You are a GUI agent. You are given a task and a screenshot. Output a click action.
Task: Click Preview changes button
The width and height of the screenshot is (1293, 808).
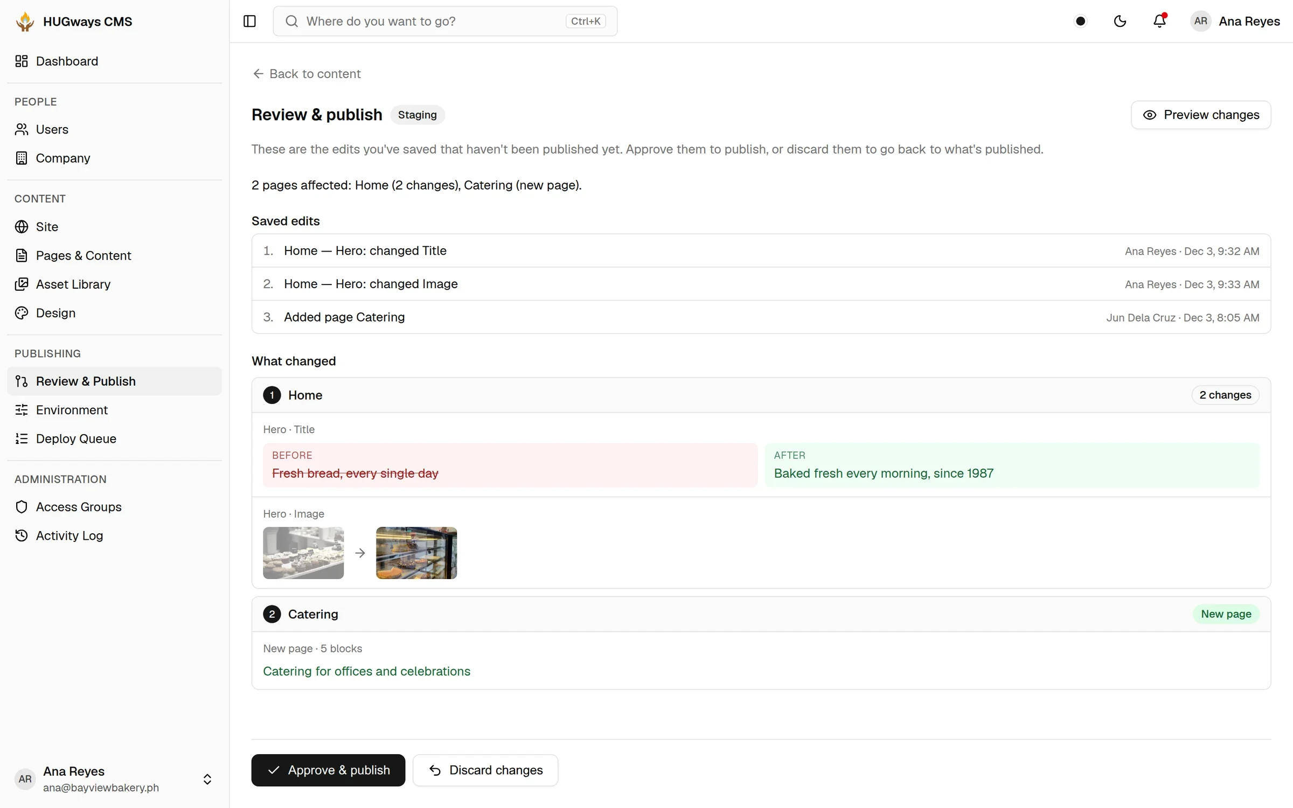[1201, 115]
